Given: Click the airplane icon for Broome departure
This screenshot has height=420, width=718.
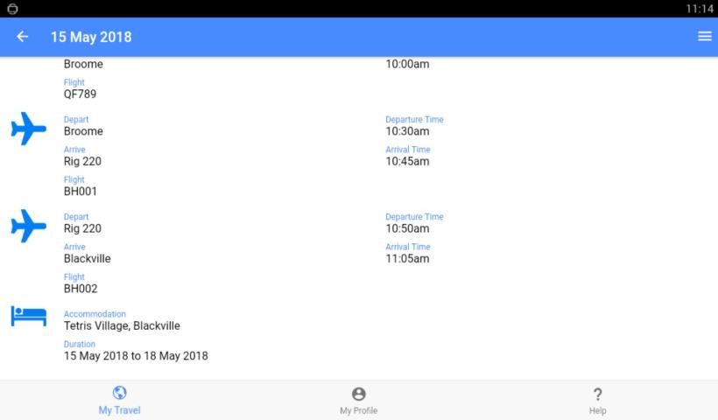Looking at the screenshot, I should [x=28, y=129].
